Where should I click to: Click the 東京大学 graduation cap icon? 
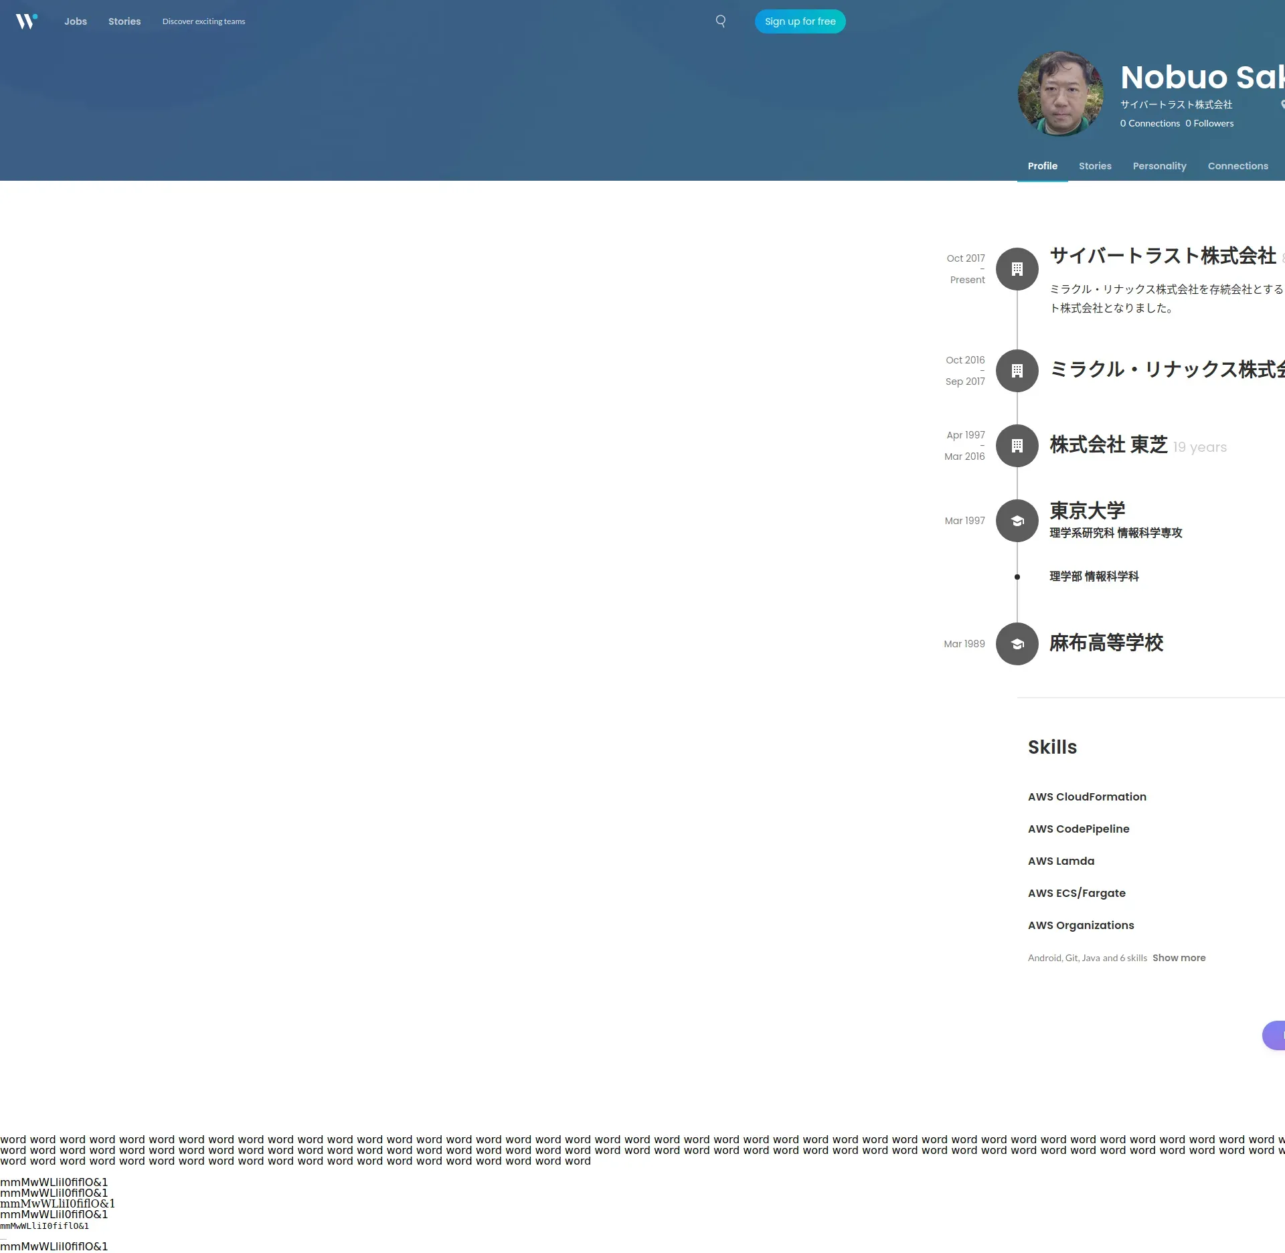pyautogui.click(x=1017, y=521)
